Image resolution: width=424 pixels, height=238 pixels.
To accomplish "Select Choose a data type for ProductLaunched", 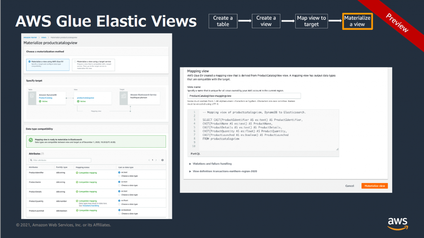I will click(x=119, y=214).
